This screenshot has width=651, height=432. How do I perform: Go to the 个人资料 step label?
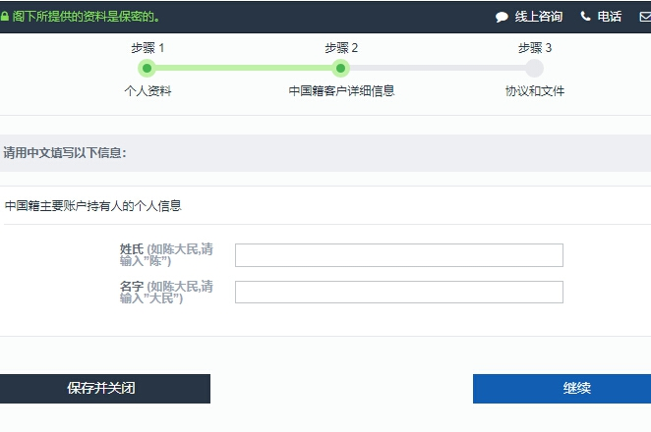(148, 90)
